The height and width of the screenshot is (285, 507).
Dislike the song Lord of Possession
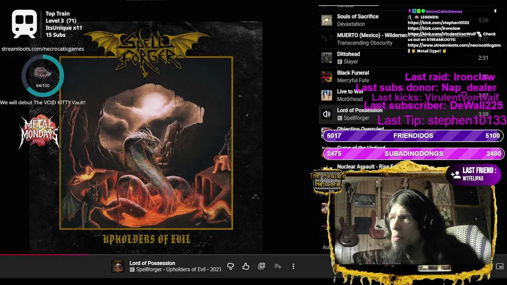231,266
